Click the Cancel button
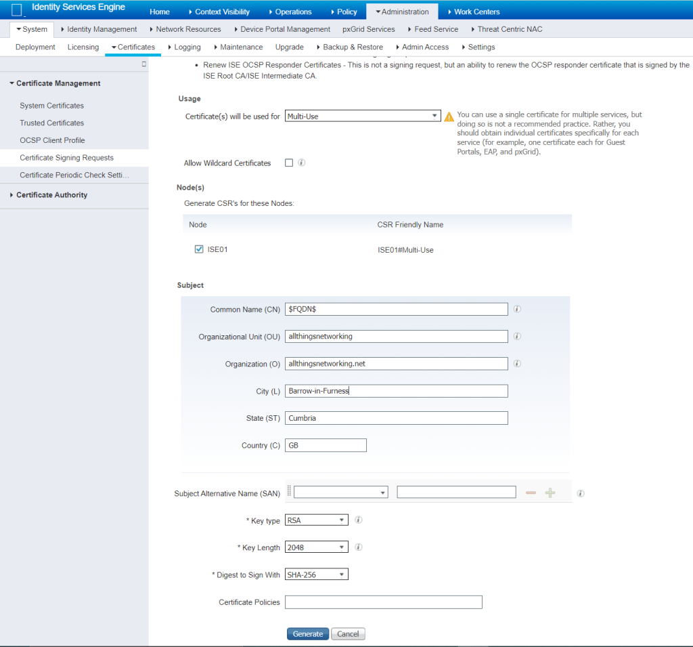The height and width of the screenshot is (647, 693). point(348,633)
